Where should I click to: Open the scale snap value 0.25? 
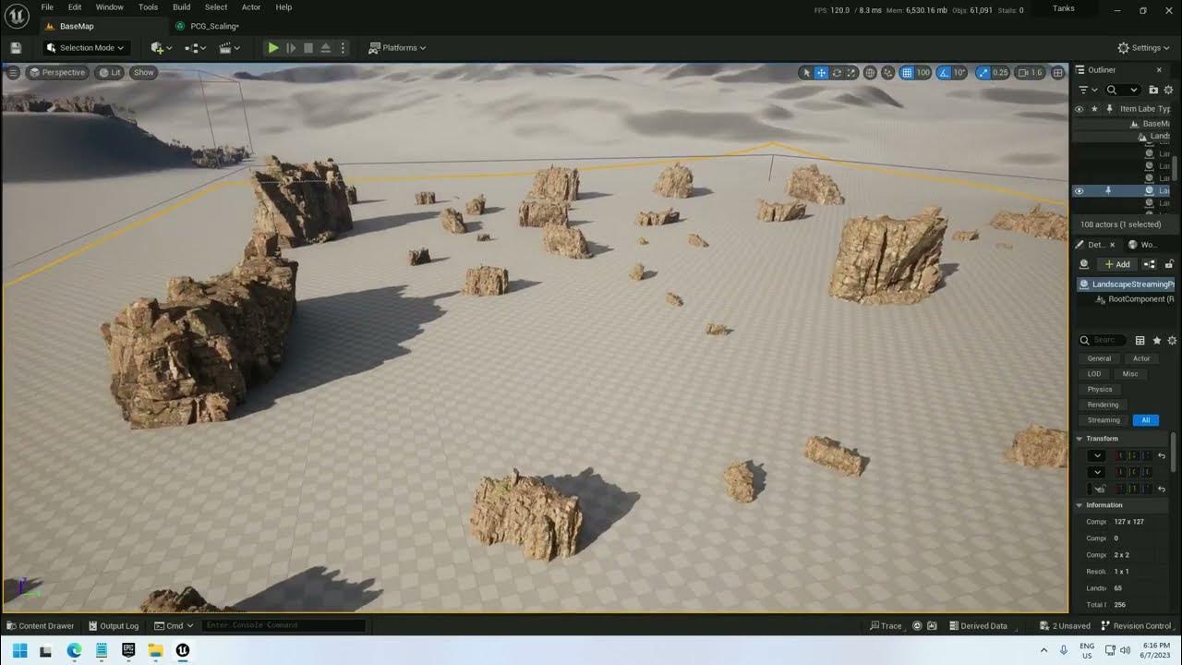pos(1000,72)
